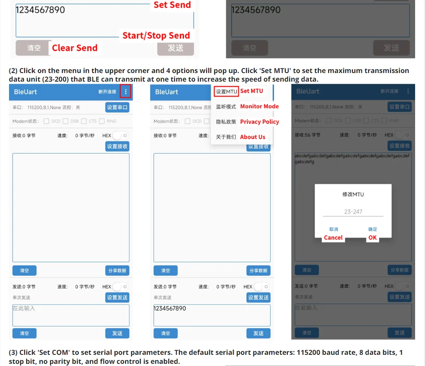Tap the blue 发送 button in left screenshot

[x=117, y=333]
